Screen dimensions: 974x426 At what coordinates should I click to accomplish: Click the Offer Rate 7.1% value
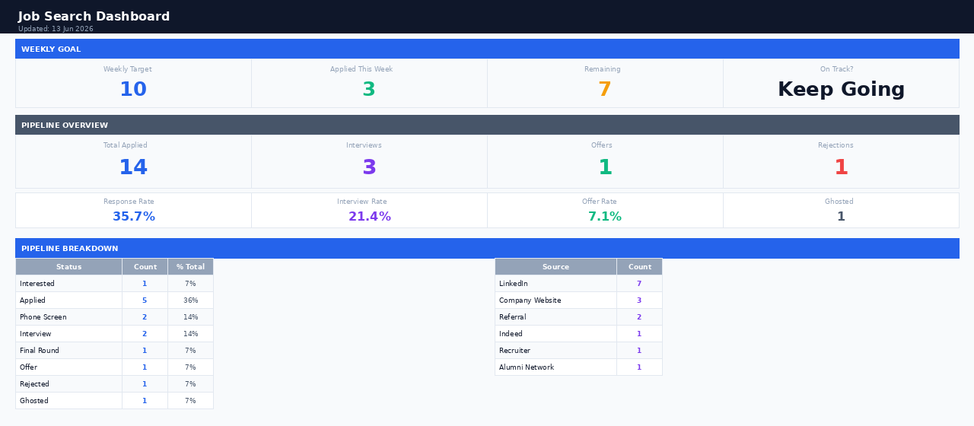point(605,217)
